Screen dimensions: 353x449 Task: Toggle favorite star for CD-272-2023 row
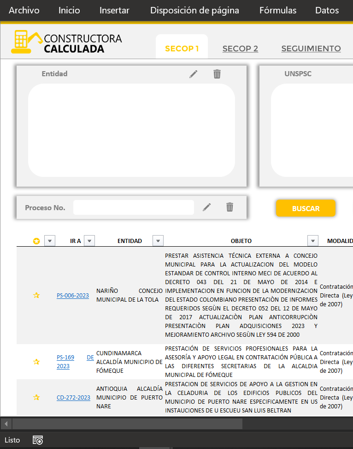coord(36,397)
